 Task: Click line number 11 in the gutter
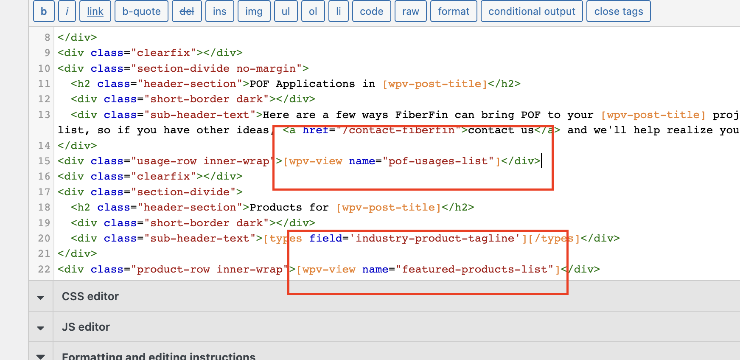pos(44,84)
